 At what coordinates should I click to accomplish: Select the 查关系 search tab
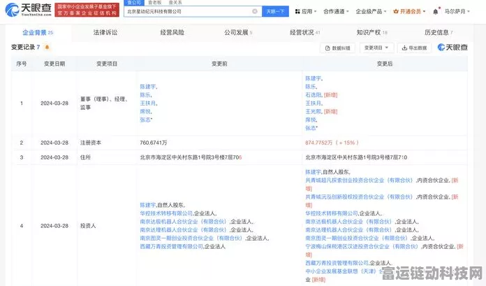tap(175, 3)
